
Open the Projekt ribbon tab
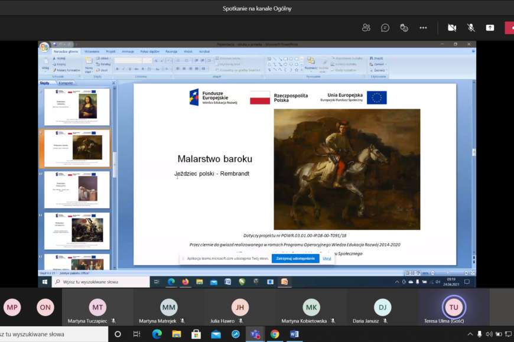pos(110,51)
